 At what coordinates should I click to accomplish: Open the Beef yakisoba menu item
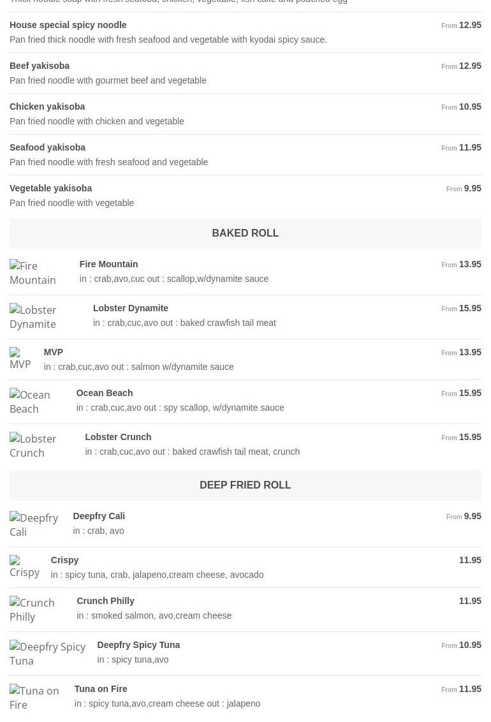click(x=40, y=66)
